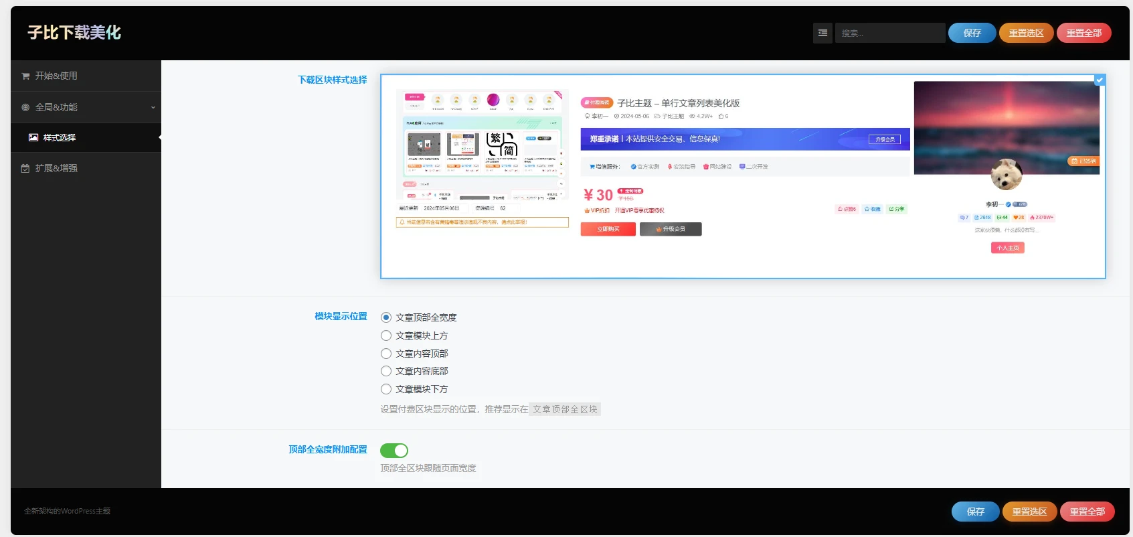Expand the 全局&功能 menu chevron
The width and height of the screenshot is (1133, 537).
(x=153, y=108)
